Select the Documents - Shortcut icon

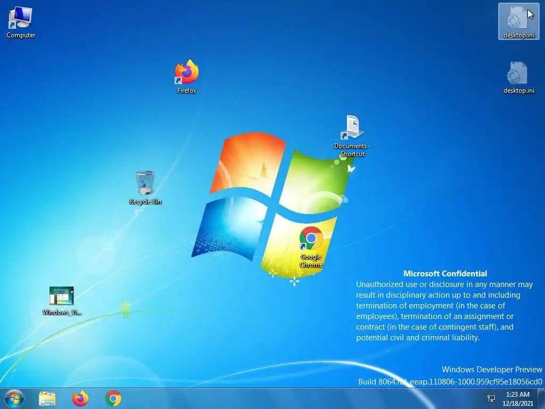point(352,136)
